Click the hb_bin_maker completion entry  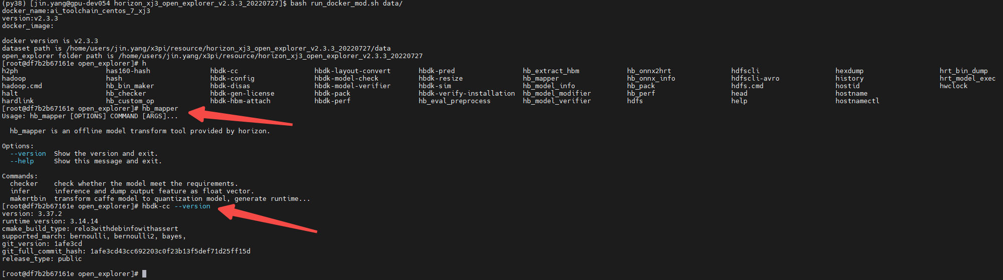tap(130, 86)
